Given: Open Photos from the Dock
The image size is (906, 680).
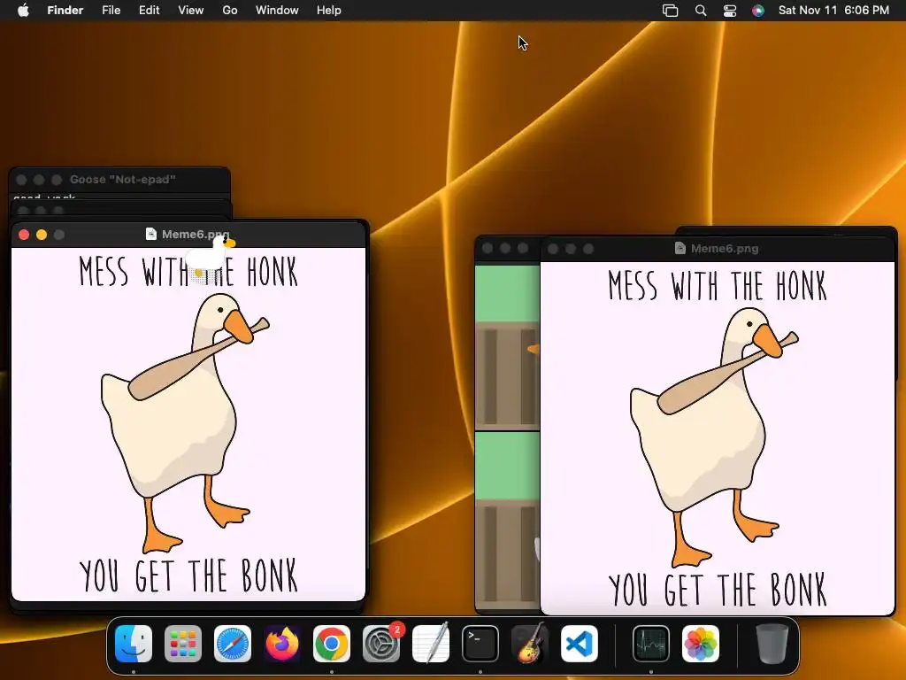Looking at the screenshot, I should coord(701,644).
